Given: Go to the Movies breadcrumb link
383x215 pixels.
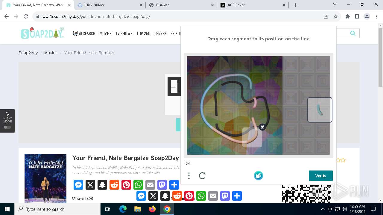Looking at the screenshot, I should (51, 53).
